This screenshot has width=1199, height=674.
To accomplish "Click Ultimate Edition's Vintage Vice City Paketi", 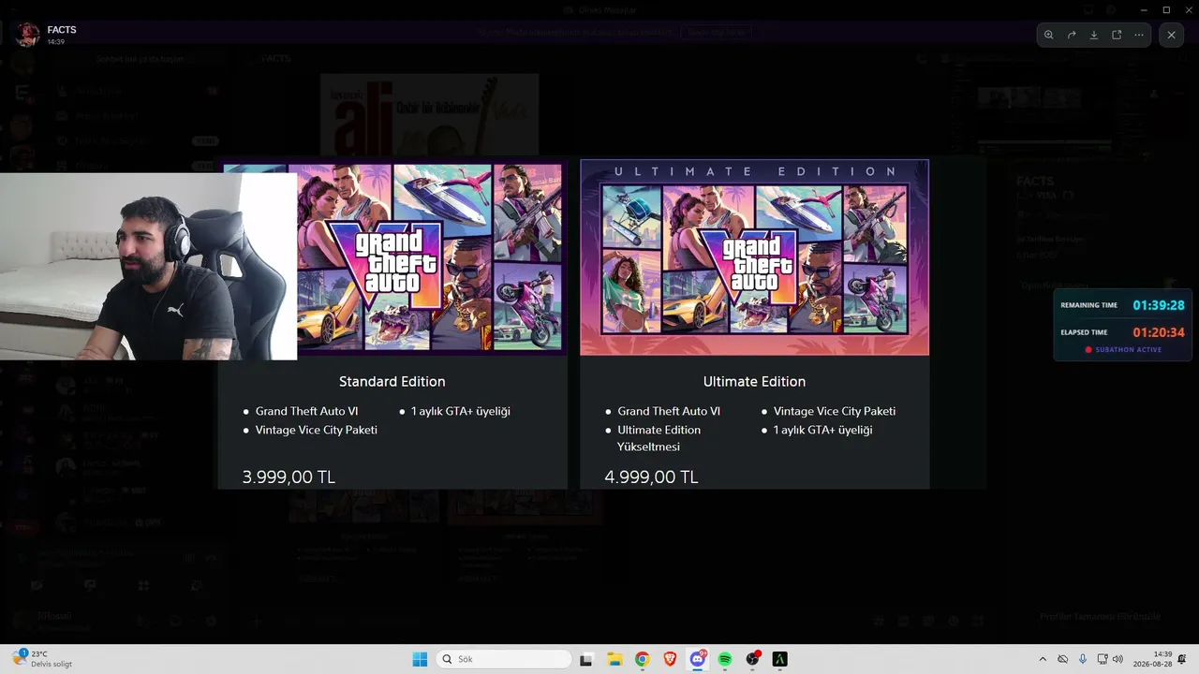I will pos(835,411).
